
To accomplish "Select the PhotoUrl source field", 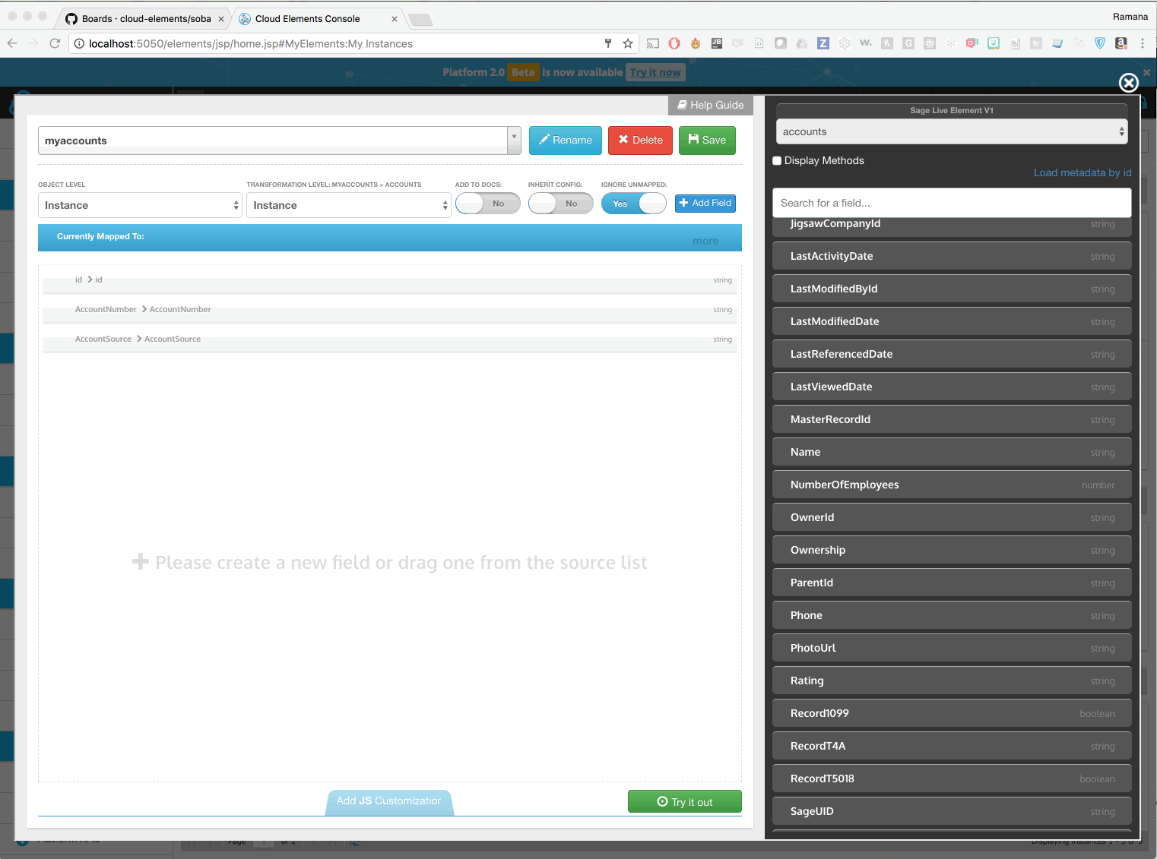I will [952, 648].
